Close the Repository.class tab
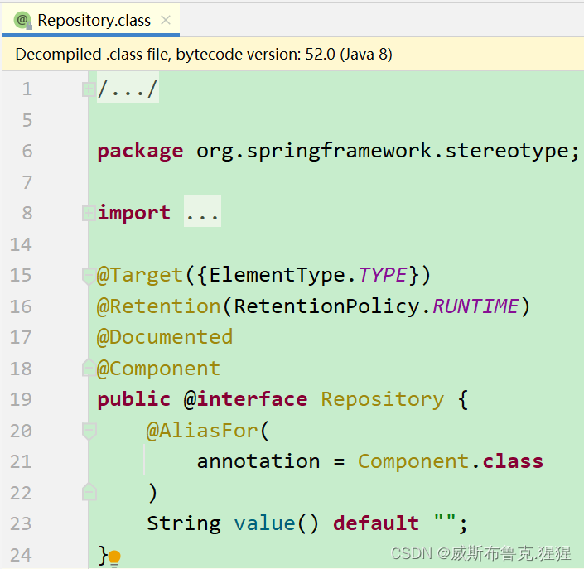Viewport: 584px width, 569px height. (166, 20)
